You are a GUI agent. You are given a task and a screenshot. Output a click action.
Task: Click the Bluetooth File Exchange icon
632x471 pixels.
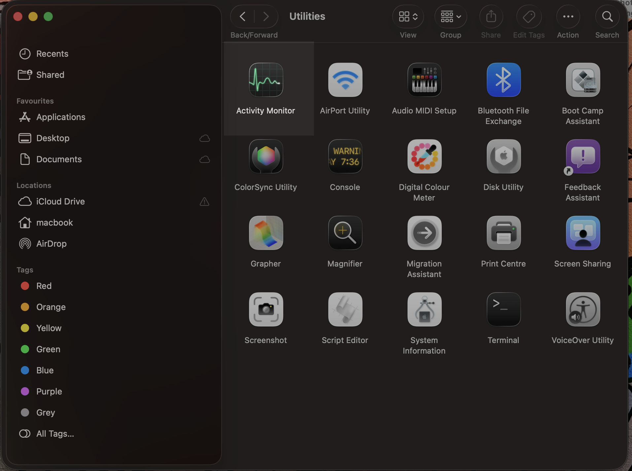point(504,80)
